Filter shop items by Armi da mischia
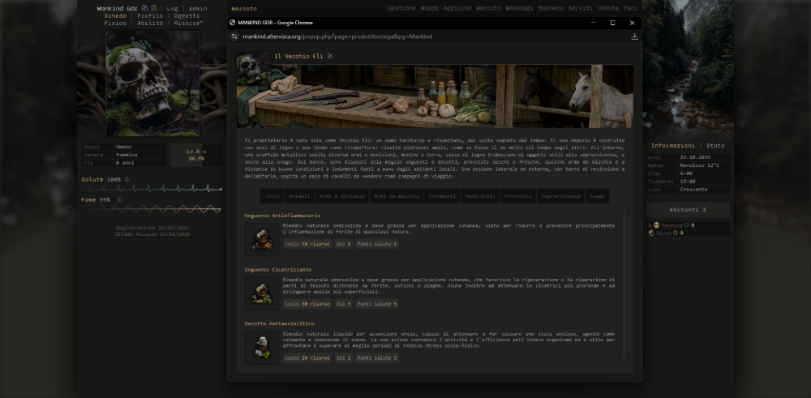 pyautogui.click(x=397, y=196)
